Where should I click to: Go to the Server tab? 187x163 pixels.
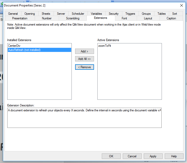click(61, 14)
